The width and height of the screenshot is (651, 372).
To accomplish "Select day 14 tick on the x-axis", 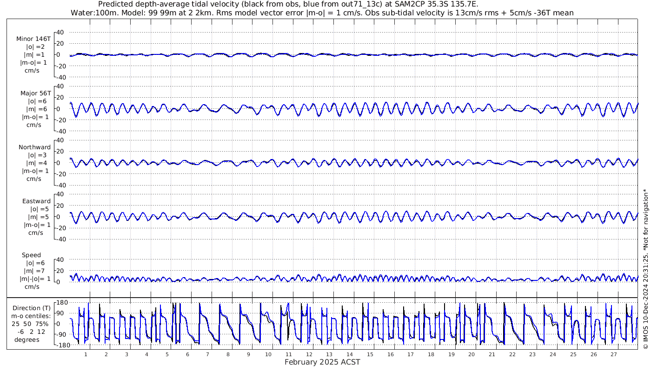I will [350, 354].
